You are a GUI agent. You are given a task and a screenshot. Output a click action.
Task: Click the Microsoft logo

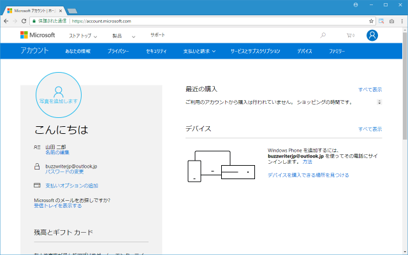38,35
